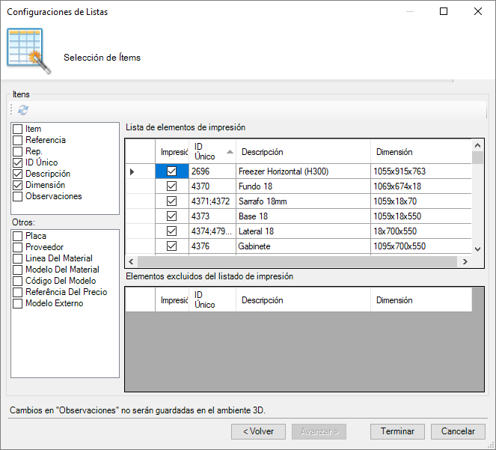Uncheck print box for Fundo 18 row
This screenshot has height=450, width=496.
click(172, 186)
